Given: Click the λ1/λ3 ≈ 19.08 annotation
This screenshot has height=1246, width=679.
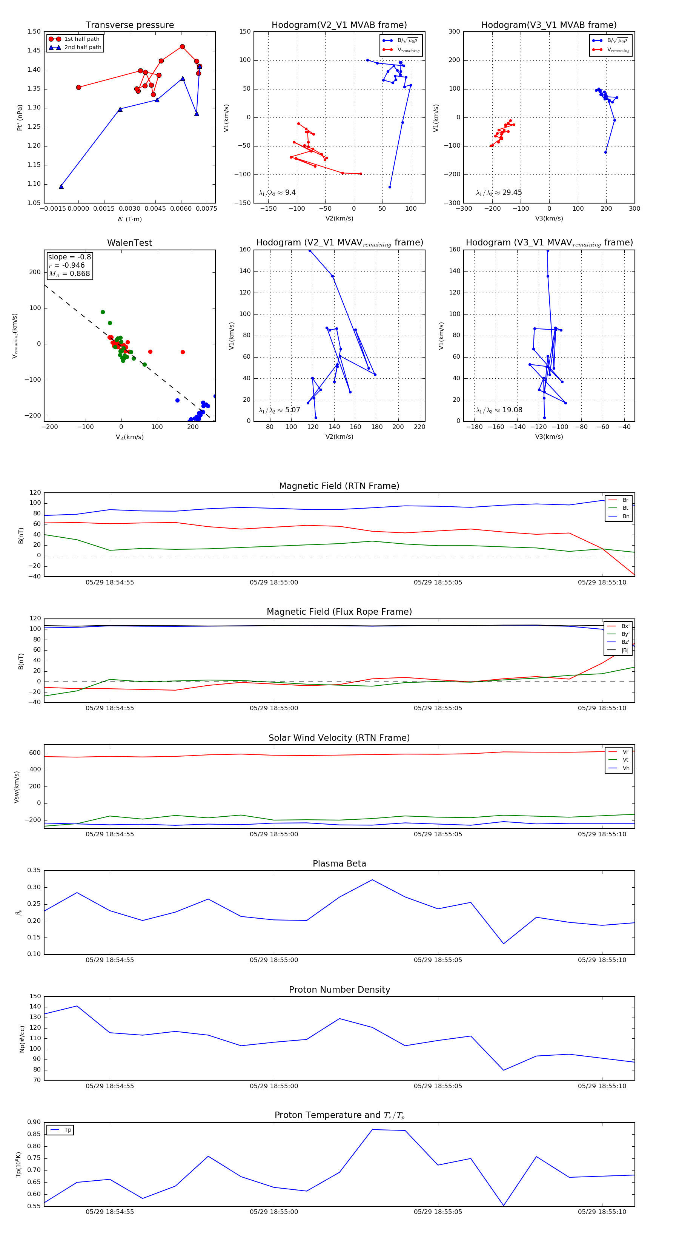Looking at the screenshot, I should (x=499, y=410).
